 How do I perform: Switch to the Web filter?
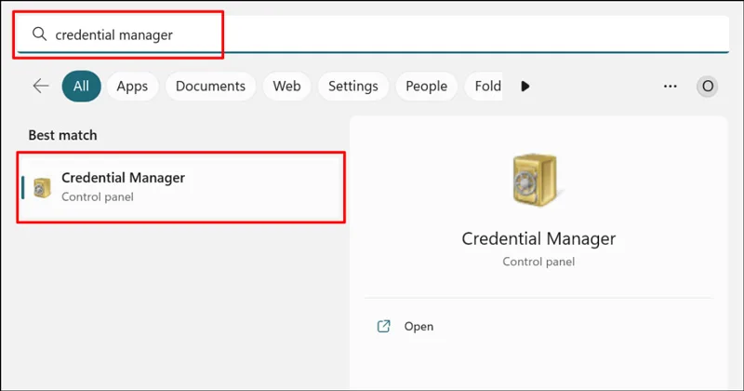(286, 86)
